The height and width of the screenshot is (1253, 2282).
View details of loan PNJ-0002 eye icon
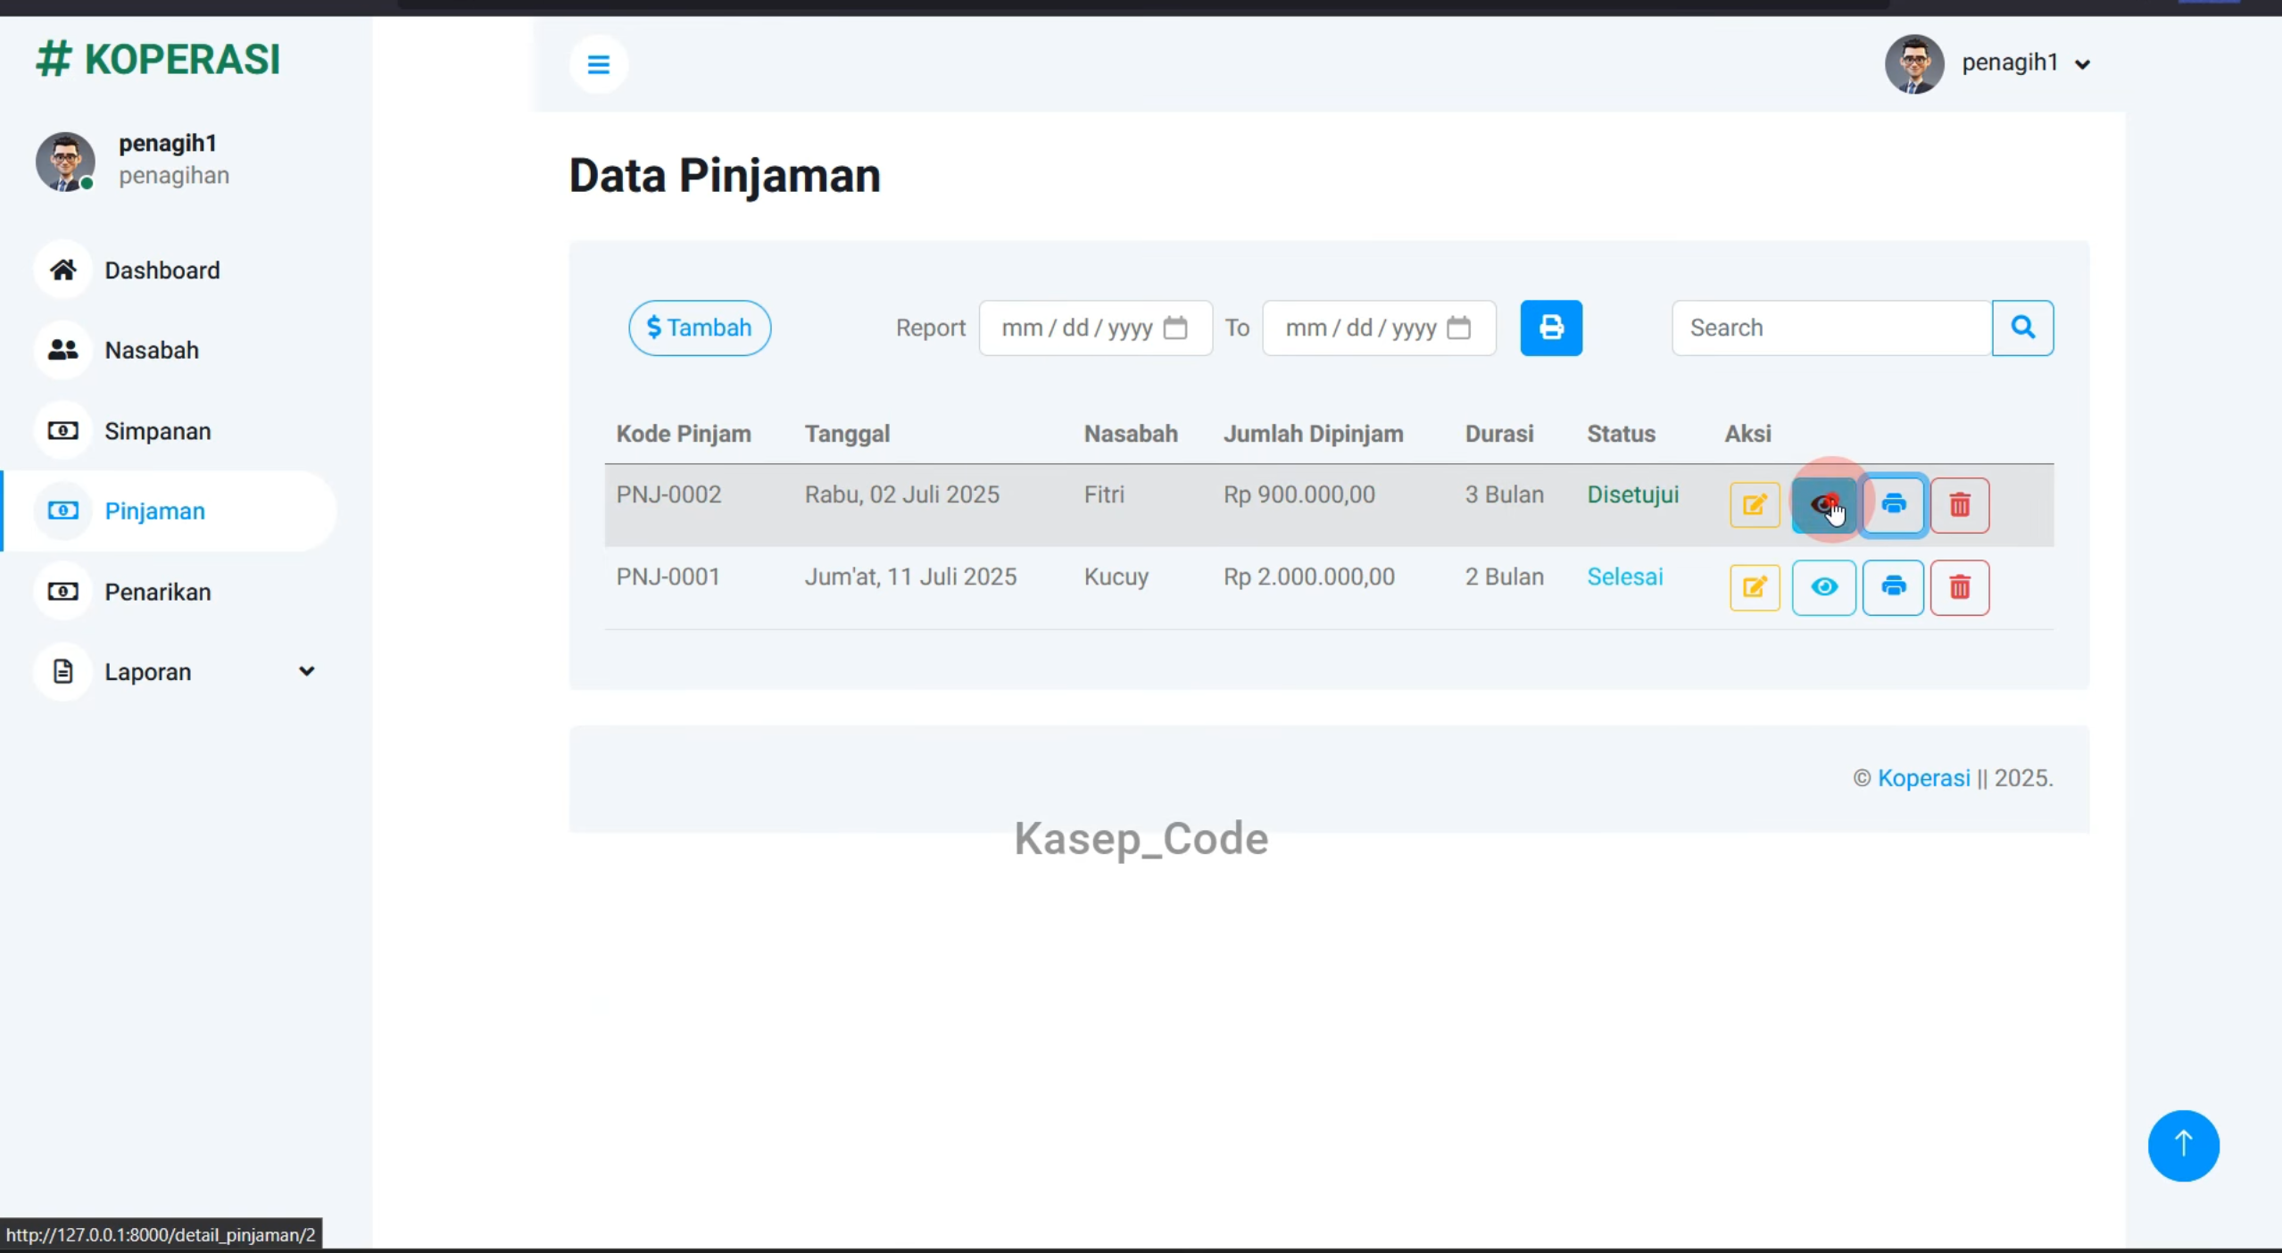click(x=1823, y=505)
